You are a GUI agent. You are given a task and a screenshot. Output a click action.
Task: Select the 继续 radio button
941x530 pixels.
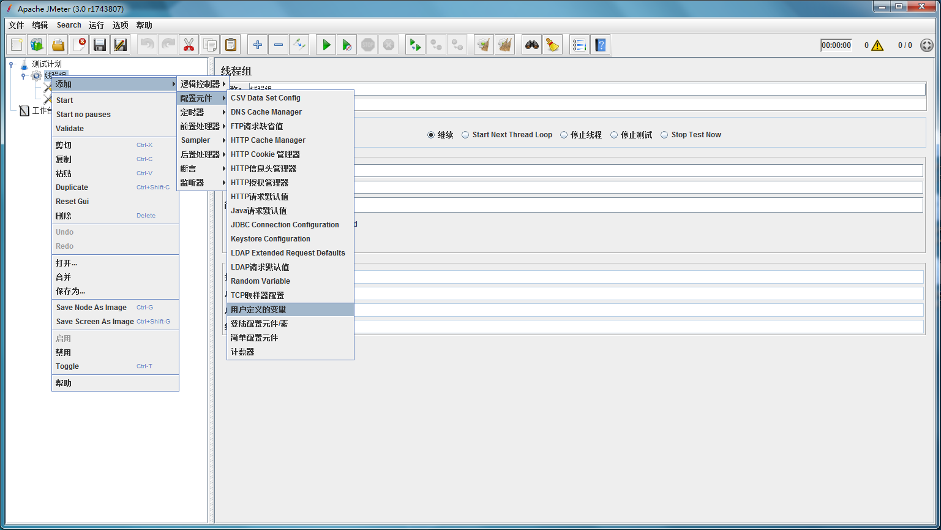(x=431, y=135)
